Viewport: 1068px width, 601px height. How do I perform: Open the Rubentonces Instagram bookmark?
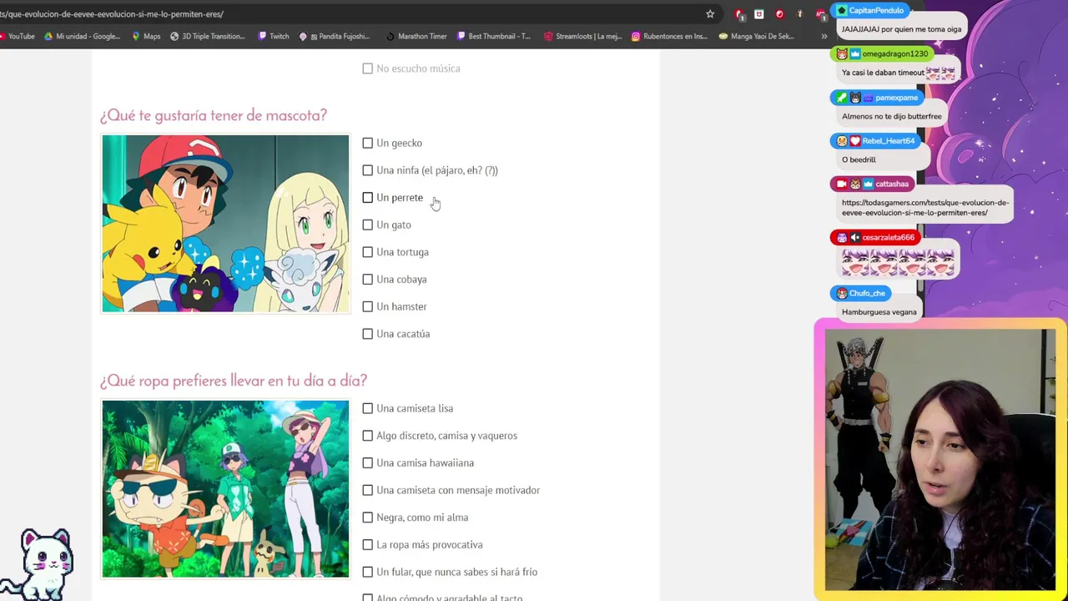point(669,36)
